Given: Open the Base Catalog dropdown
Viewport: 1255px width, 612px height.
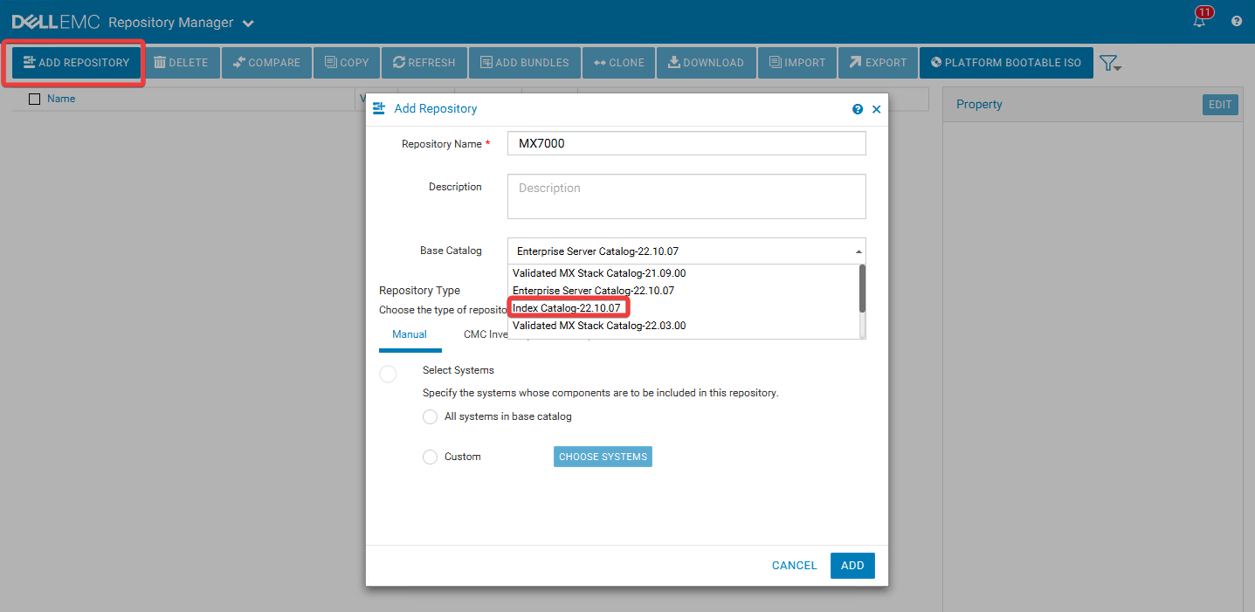Looking at the screenshot, I should tap(857, 251).
